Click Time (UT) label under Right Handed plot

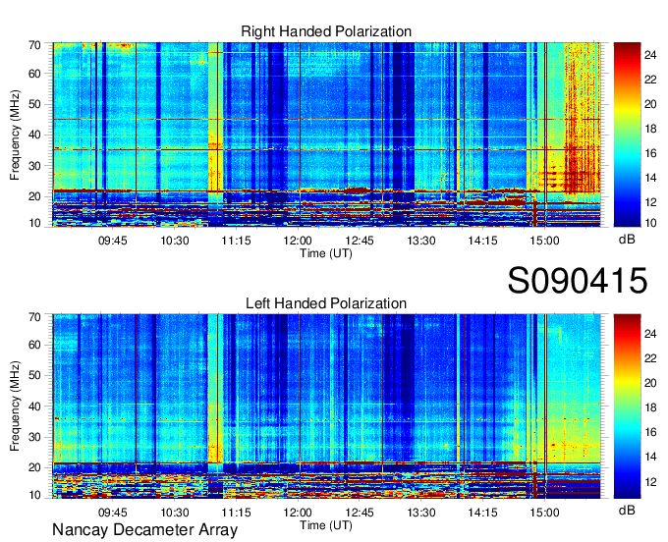pyautogui.click(x=326, y=253)
